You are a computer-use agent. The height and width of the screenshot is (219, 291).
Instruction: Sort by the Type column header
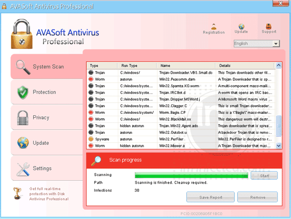(x=102, y=65)
